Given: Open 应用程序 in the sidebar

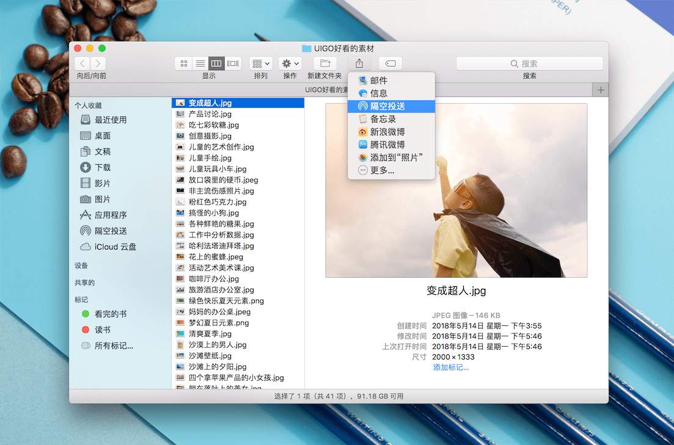Looking at the screenshot, I should click(103, 215).
